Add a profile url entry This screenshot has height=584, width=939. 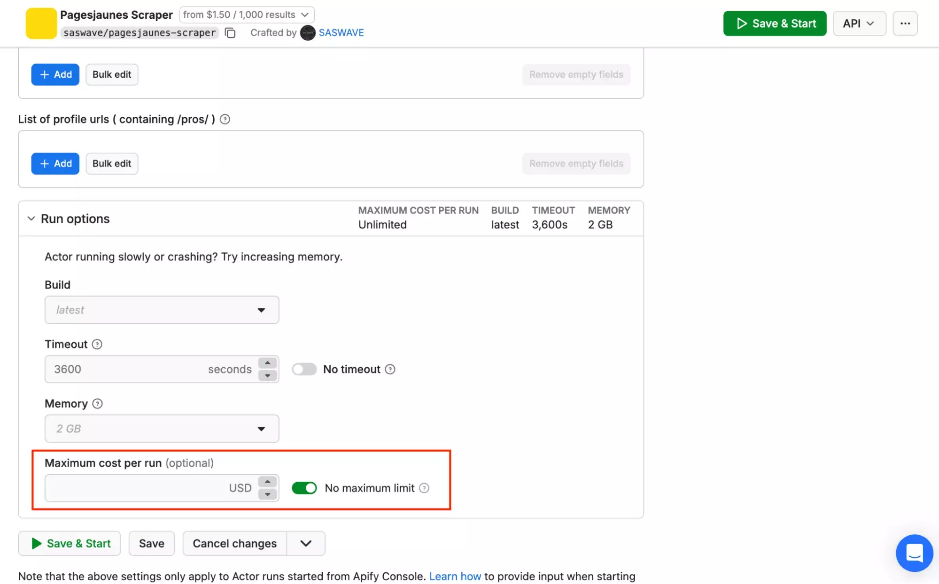tap(55, 164)
